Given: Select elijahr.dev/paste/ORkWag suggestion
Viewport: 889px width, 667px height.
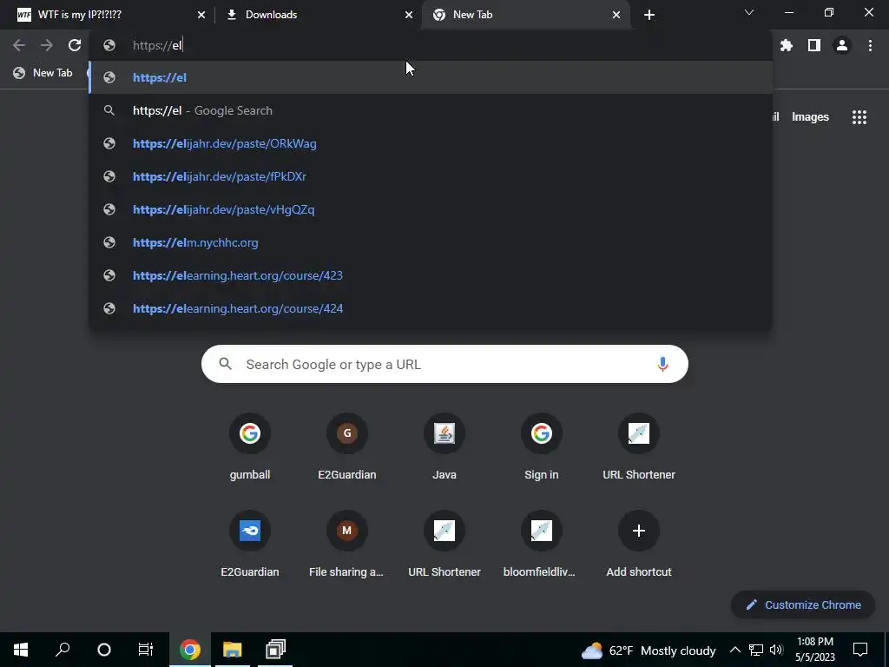Looking at the screenshot, I should (431, 143).
